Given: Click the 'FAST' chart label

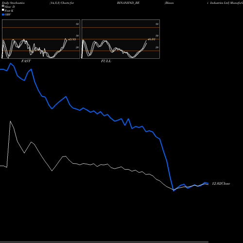Looking at the screenshot, I should point(26,61).
